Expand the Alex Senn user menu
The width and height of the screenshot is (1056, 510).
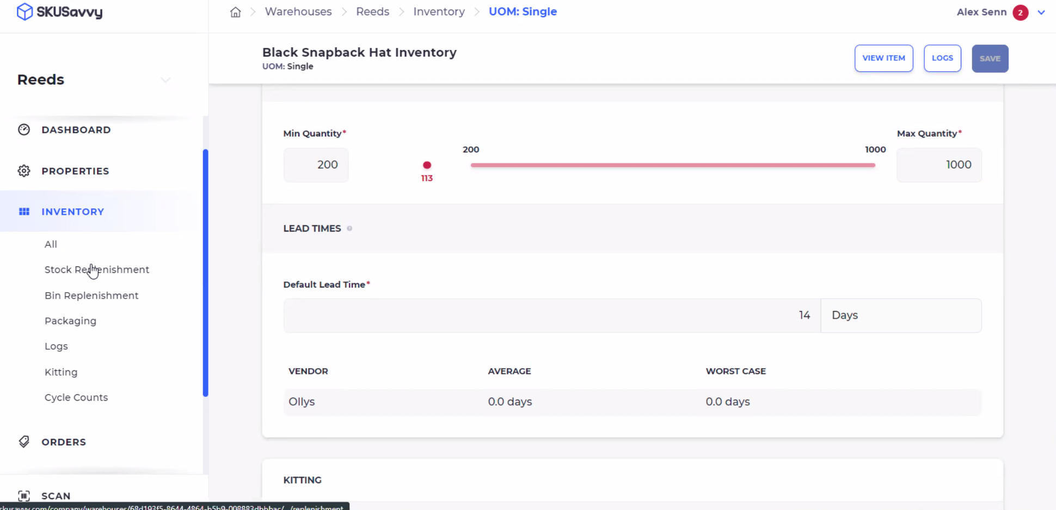pos(1041,12)
